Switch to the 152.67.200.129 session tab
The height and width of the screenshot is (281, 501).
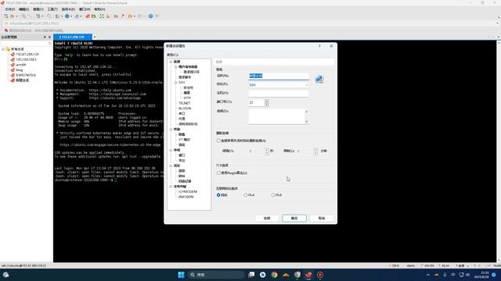click(x=73, y=37)
